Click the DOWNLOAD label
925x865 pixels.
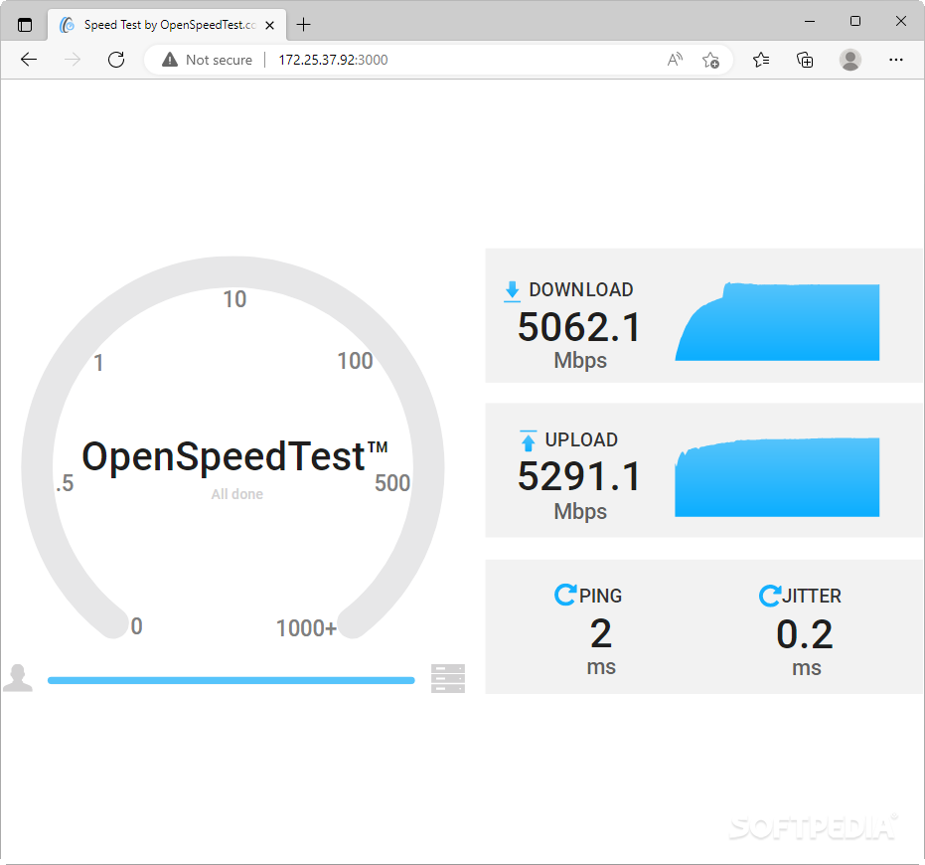[581, 290]
